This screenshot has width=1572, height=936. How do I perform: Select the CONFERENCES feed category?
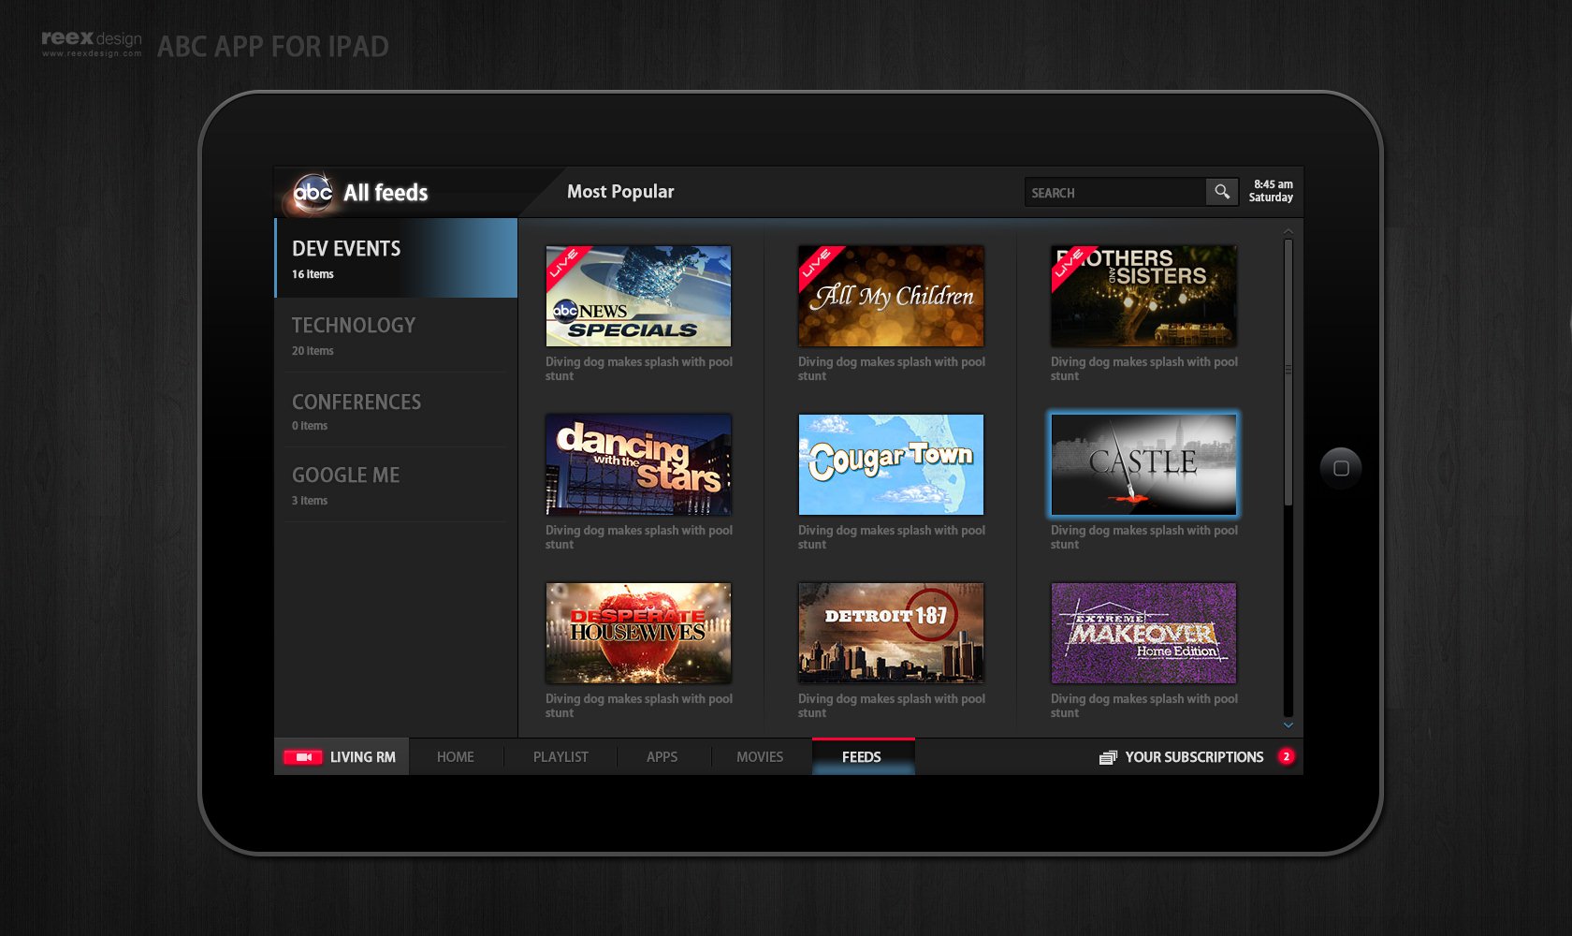tap(396, 411)
